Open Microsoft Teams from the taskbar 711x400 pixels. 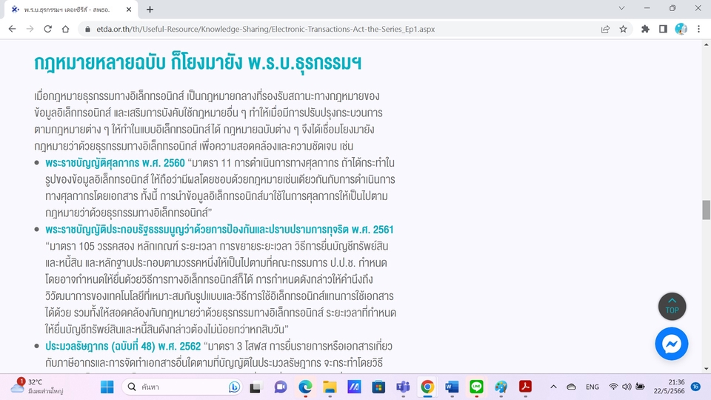pyautogui.click(x=403, y=387)
